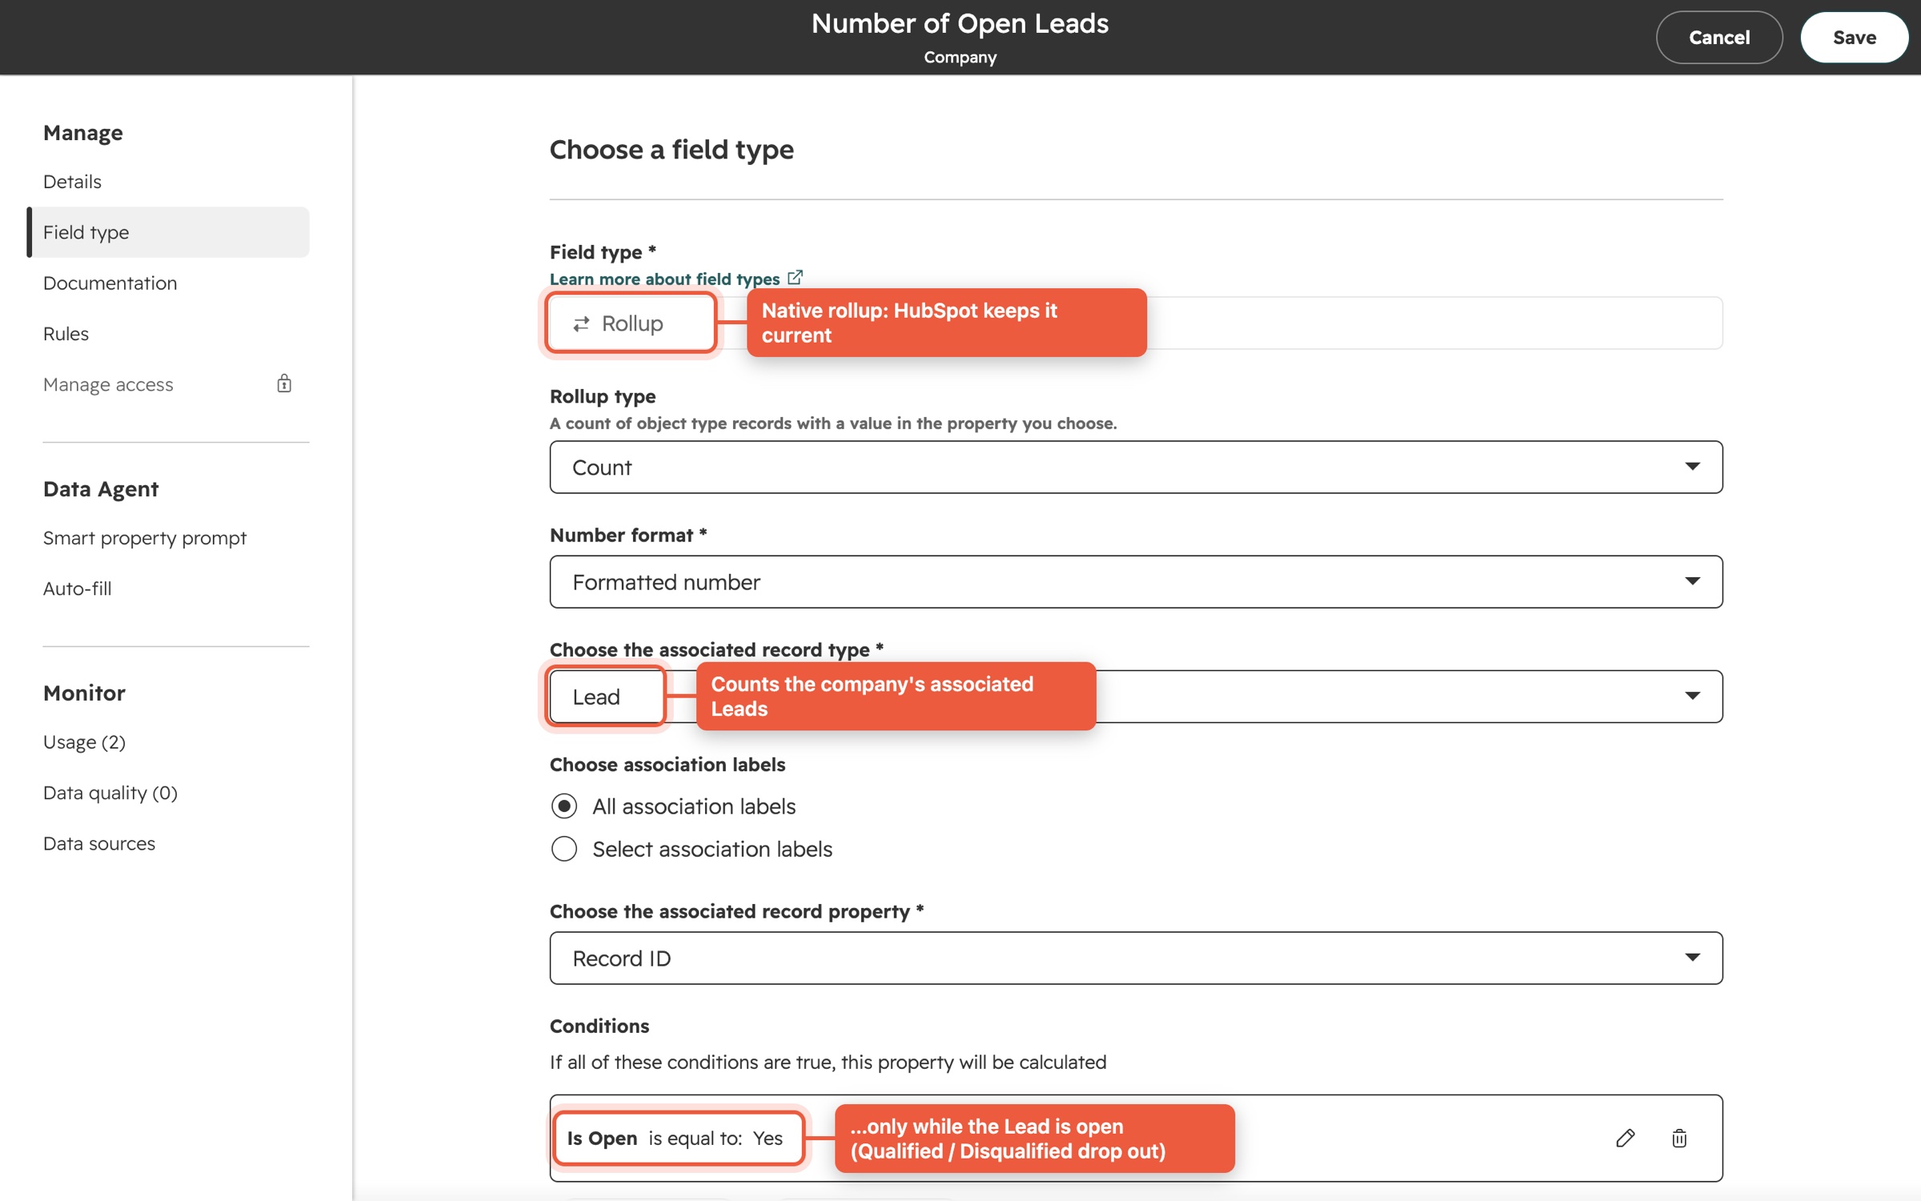1921x1201 pixels.
Task: Click the Cancel button
Action: pos(1719,37)
